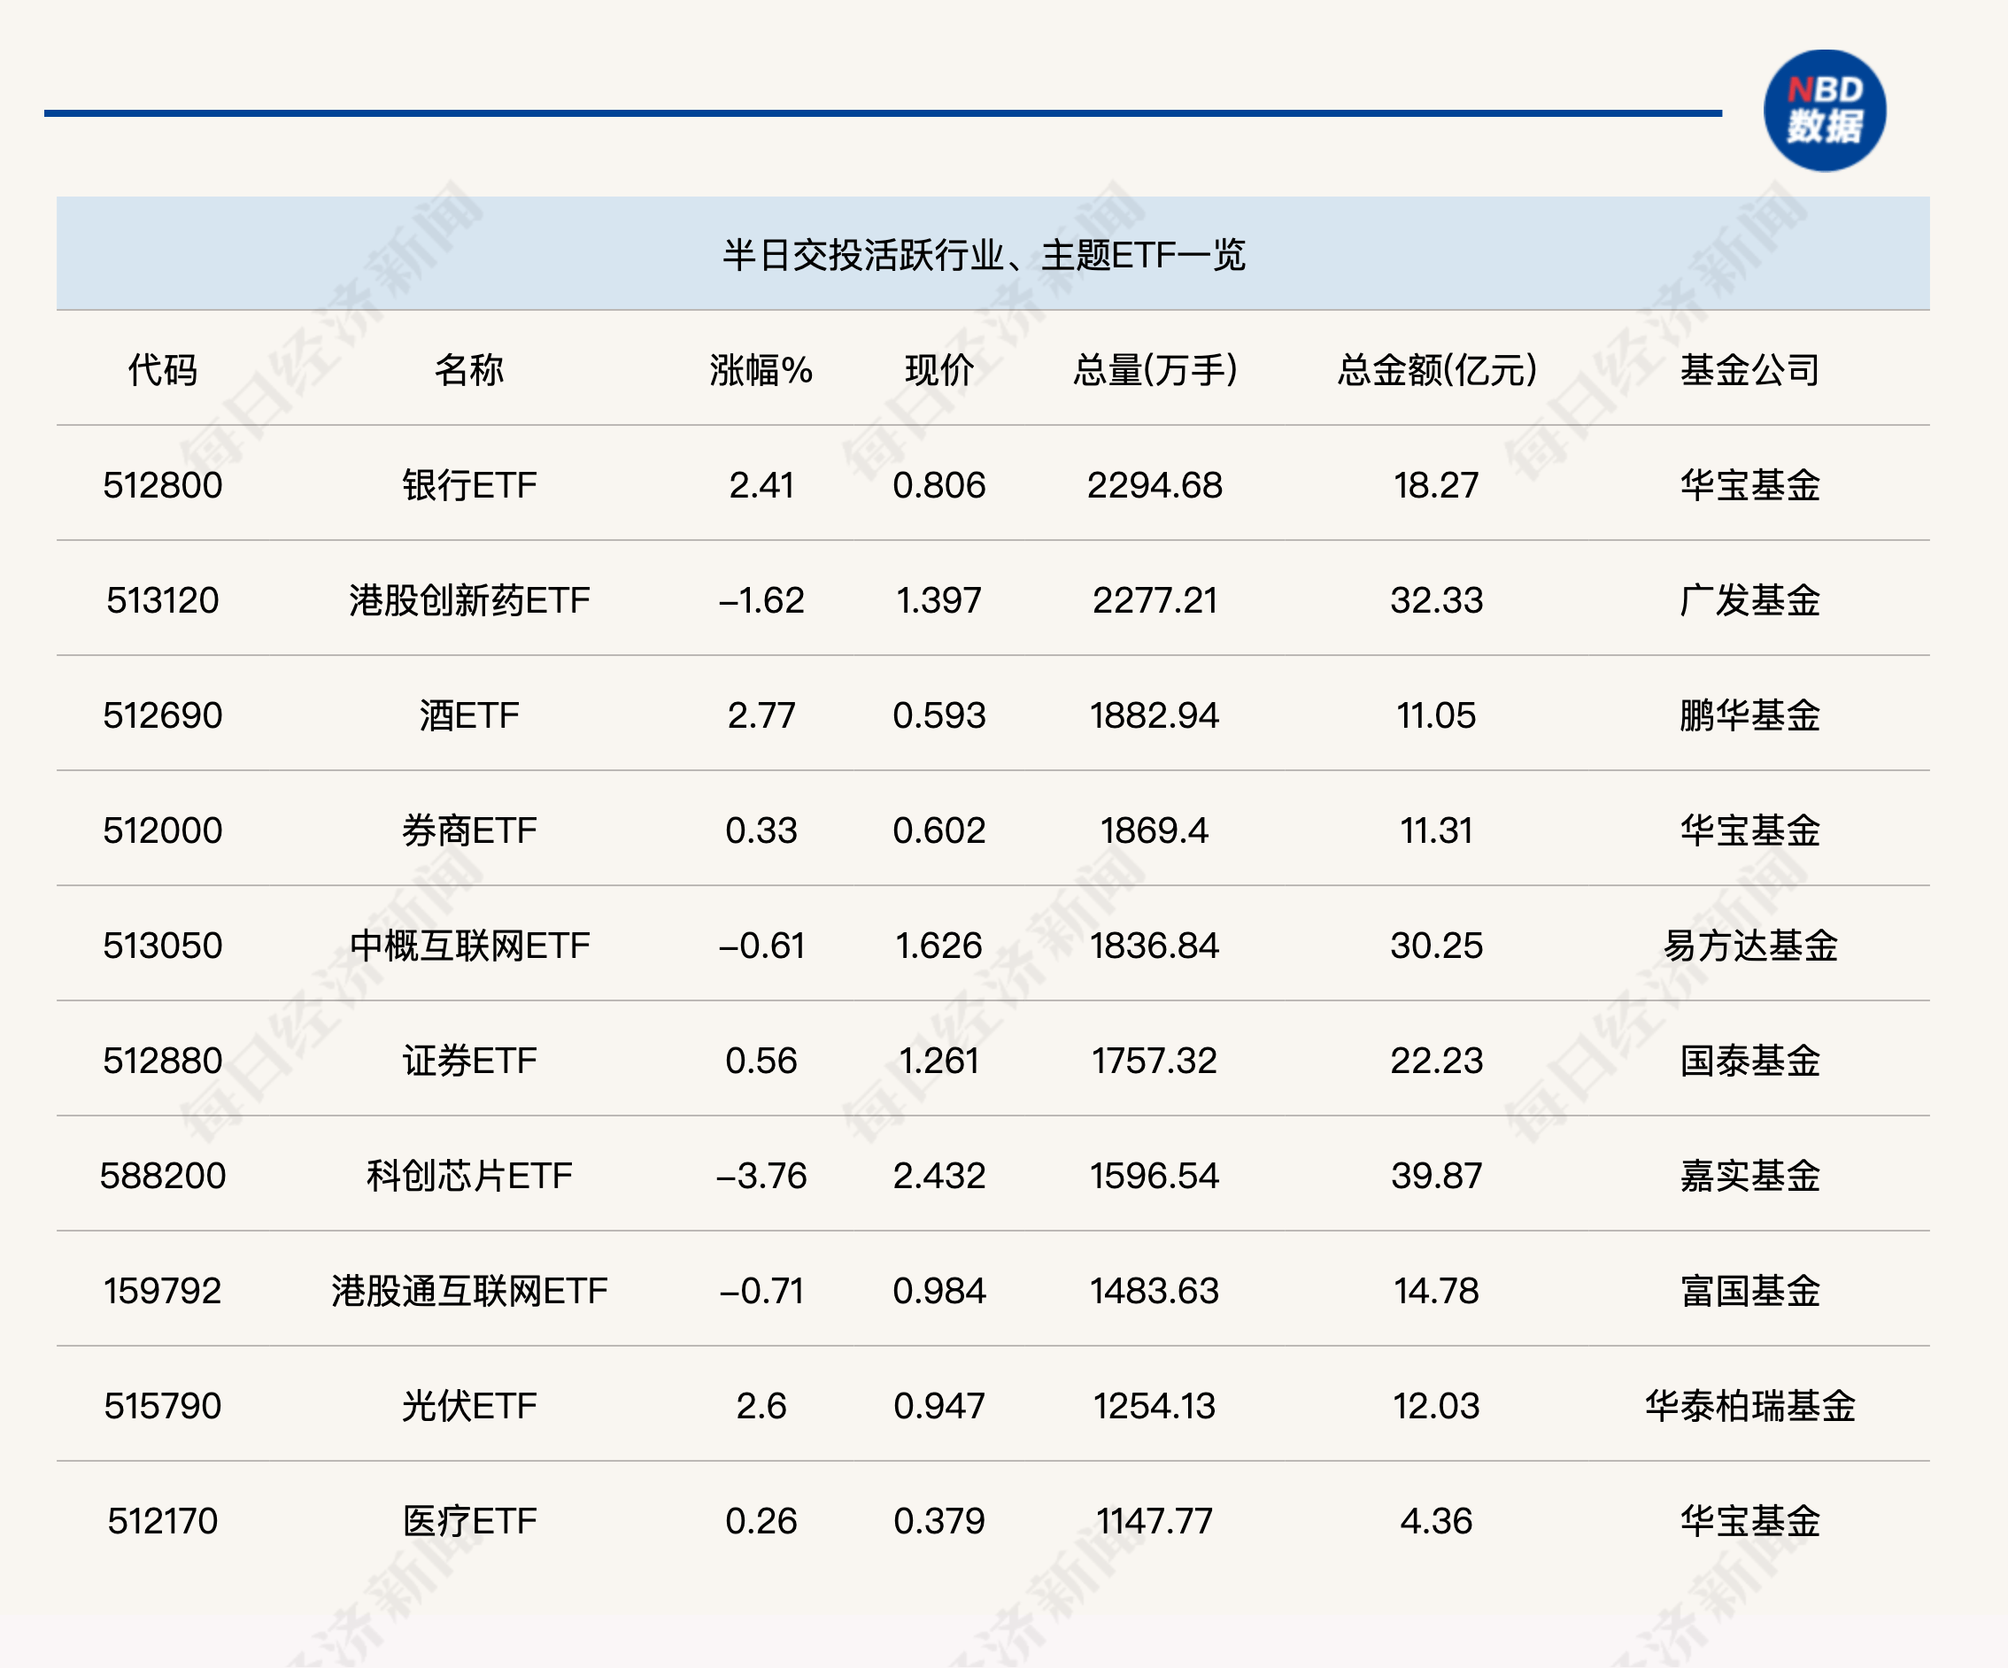
Task: Click the 总量(万手) column header
Action: 1155,370
